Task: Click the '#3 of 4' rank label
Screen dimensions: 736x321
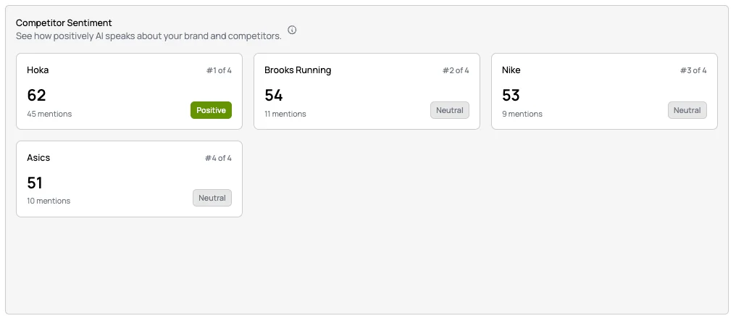Action: pos(693,70)
